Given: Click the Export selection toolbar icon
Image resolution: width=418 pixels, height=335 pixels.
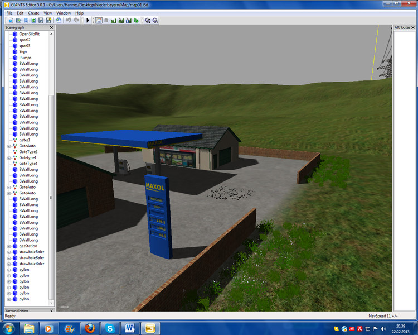Looking at the screenshot, I should (59, 20).
